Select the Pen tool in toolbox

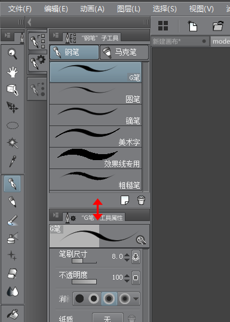pos(13,184)
